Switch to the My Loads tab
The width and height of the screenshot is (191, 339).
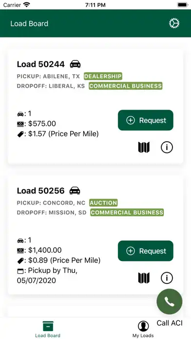pyautogui.click(x=143, y=329)
